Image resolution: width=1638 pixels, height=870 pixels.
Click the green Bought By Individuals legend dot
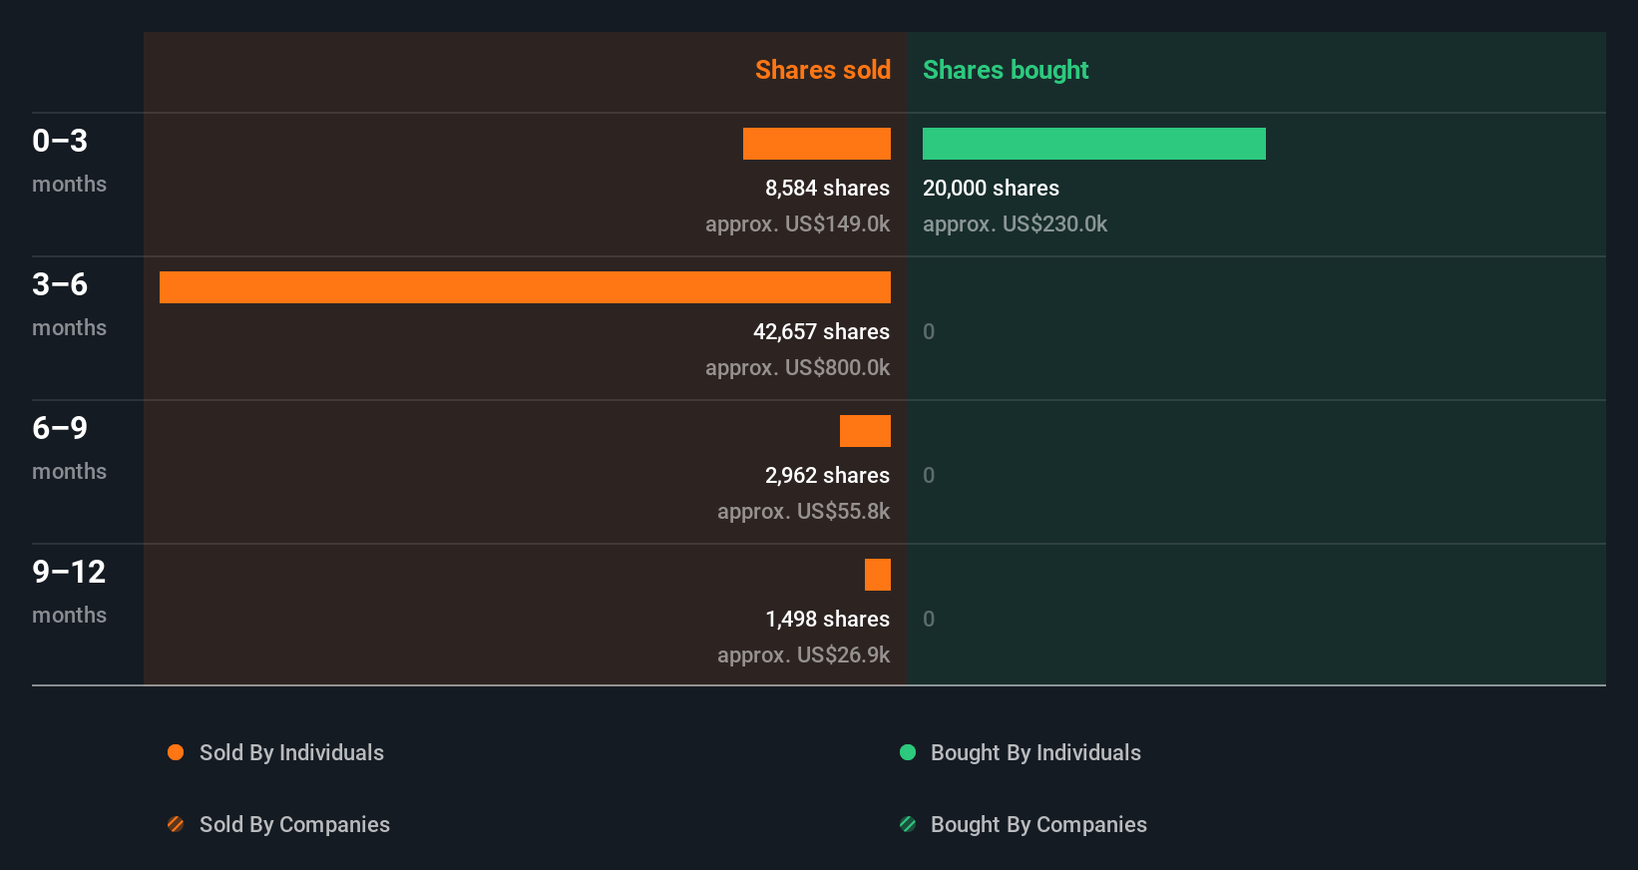click(908, 752)
